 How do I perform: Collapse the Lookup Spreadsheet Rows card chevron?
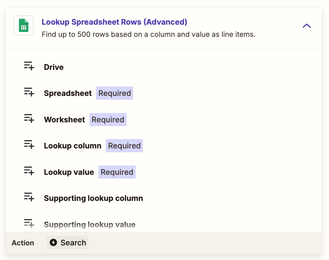click(x=306, y=26)
